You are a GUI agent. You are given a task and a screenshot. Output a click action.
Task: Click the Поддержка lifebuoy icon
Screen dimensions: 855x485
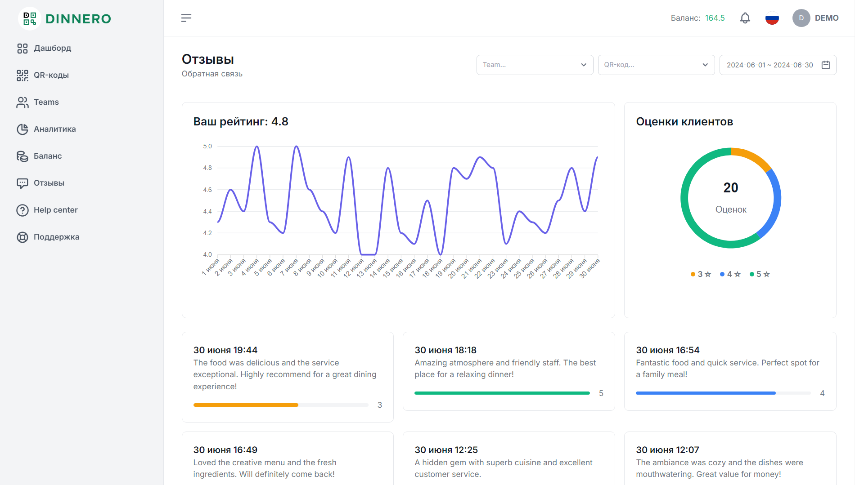point(22,237)
